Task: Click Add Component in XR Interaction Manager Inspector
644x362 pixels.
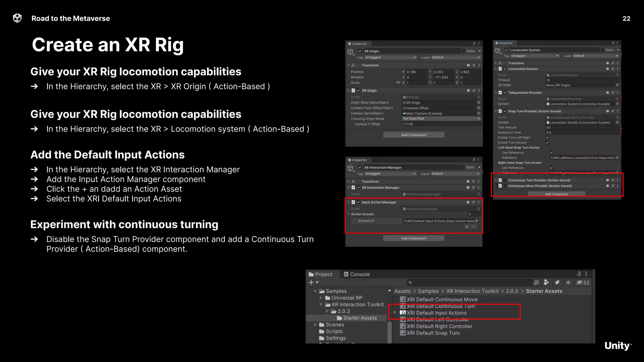Action: coord(414,238)
